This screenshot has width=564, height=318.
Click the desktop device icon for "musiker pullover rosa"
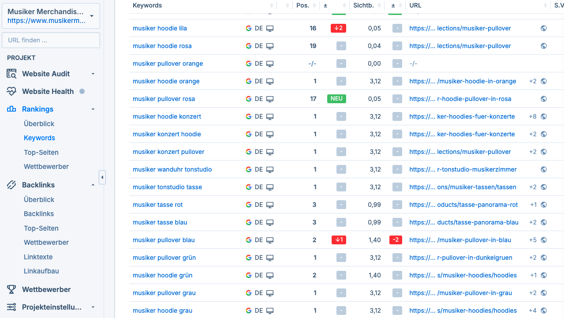pos(269,99)
